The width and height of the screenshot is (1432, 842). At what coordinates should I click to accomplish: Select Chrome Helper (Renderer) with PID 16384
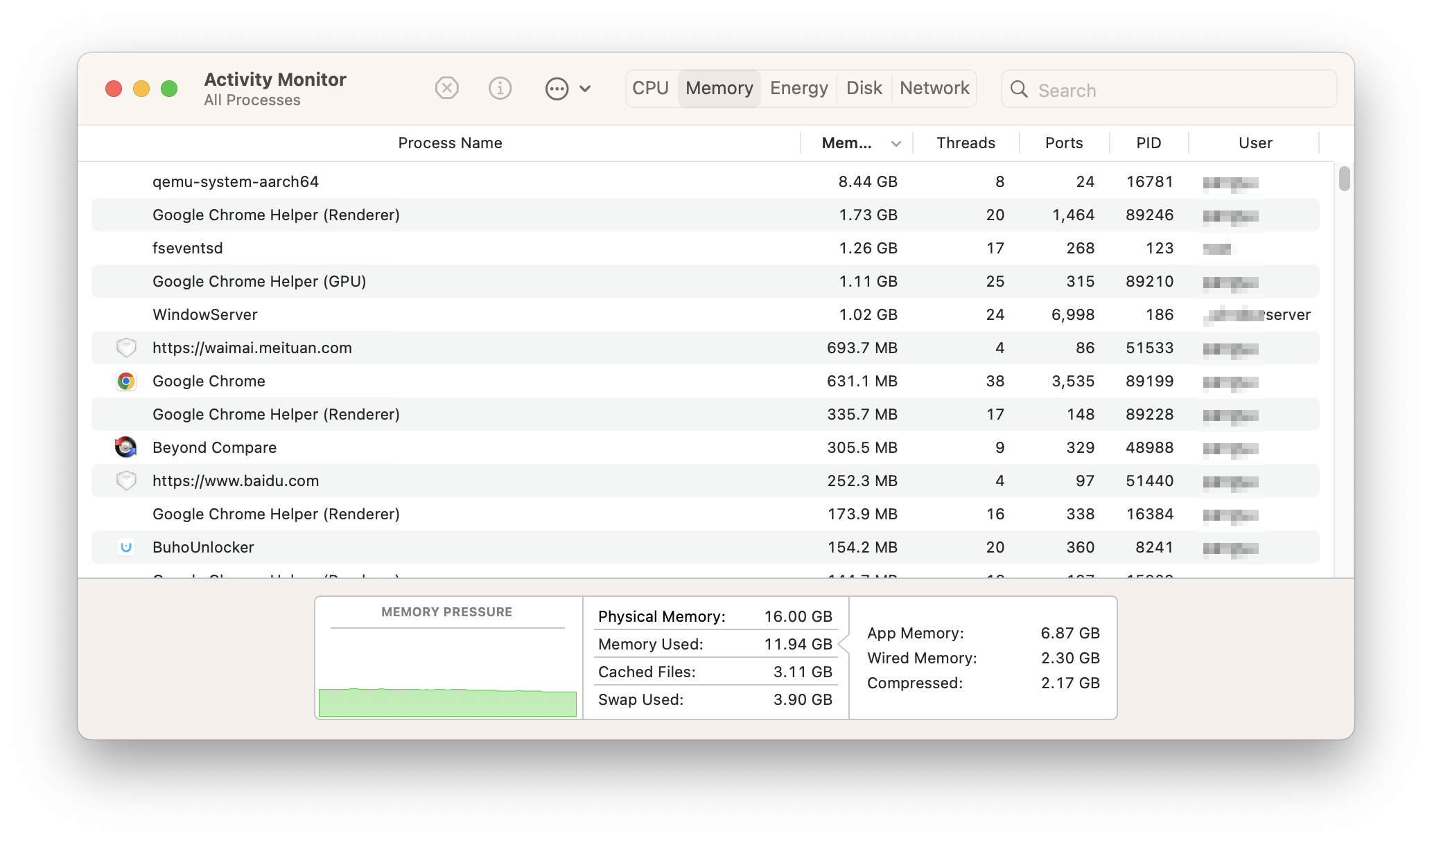pos(705,514)
